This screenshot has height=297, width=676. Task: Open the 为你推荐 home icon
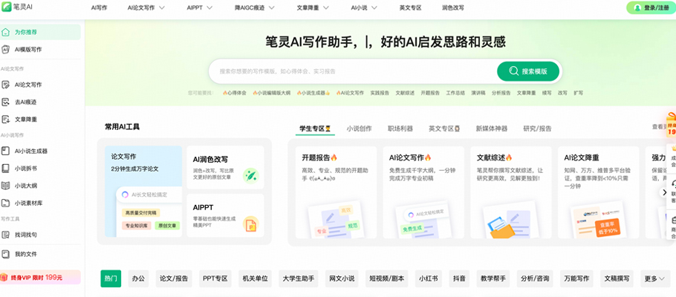coord(6,32)
